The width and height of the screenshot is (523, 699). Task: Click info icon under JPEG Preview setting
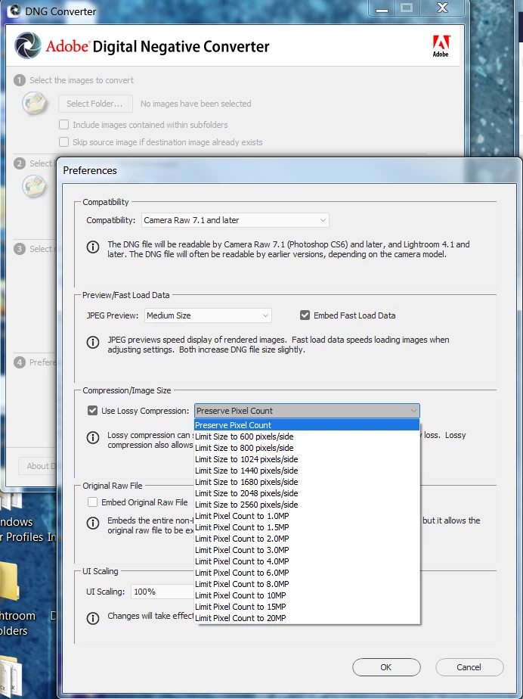(x=93, y=342)
